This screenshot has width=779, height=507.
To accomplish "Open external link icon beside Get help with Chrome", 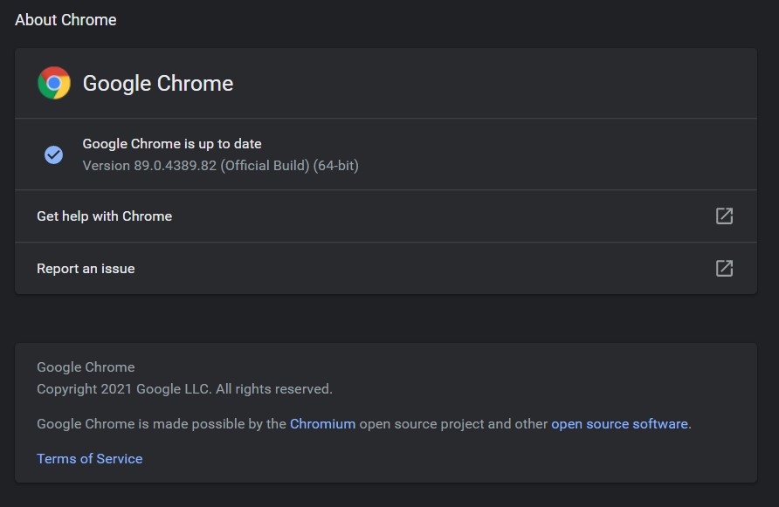I will click(x=724, y=216).
